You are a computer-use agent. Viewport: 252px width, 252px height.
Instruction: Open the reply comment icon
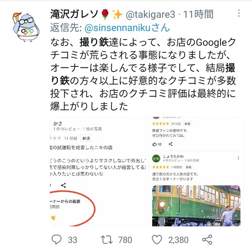56,240
